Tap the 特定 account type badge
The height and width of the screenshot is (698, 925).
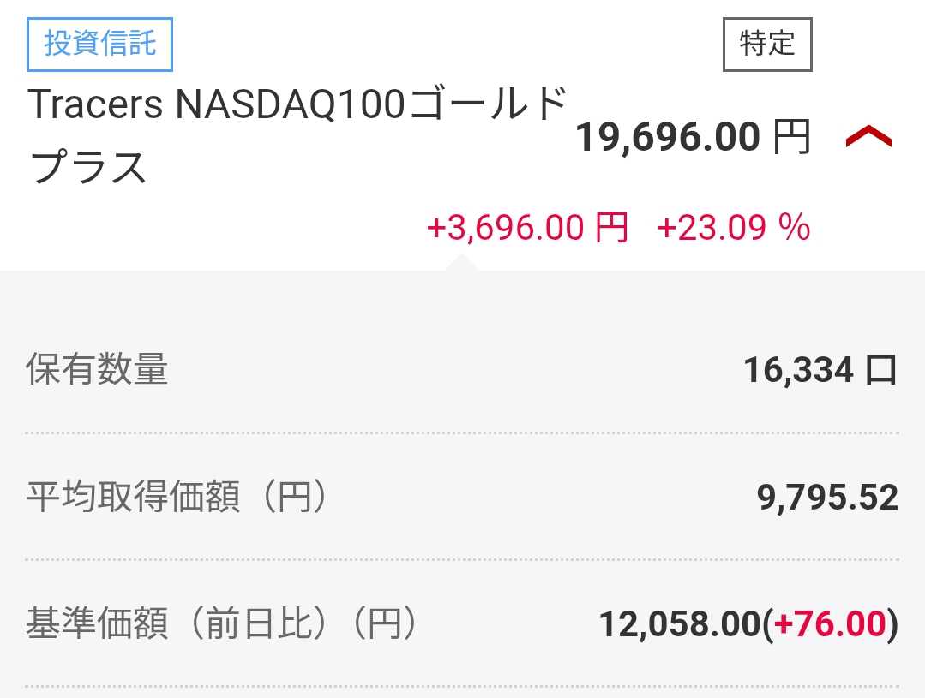[x=767, y=44]
